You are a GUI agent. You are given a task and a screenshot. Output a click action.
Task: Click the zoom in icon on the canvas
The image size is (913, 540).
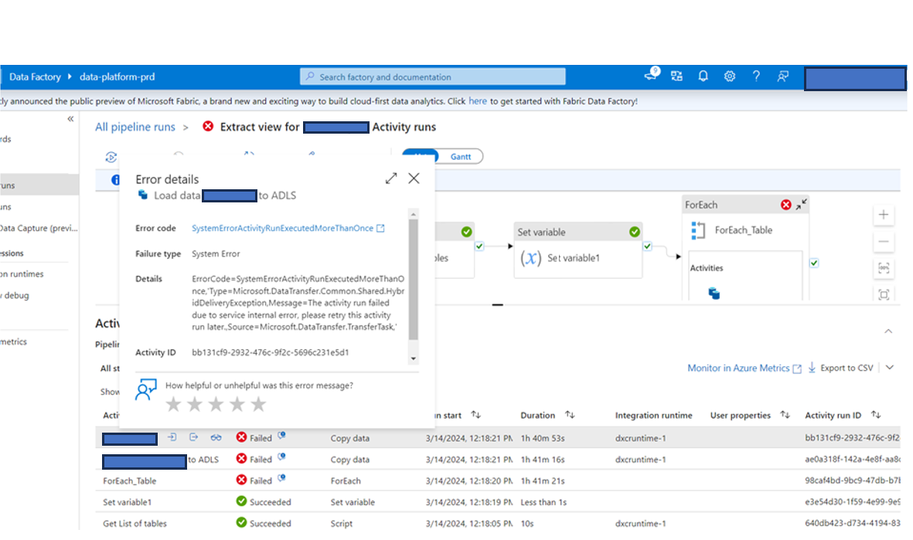click(884, 215)
